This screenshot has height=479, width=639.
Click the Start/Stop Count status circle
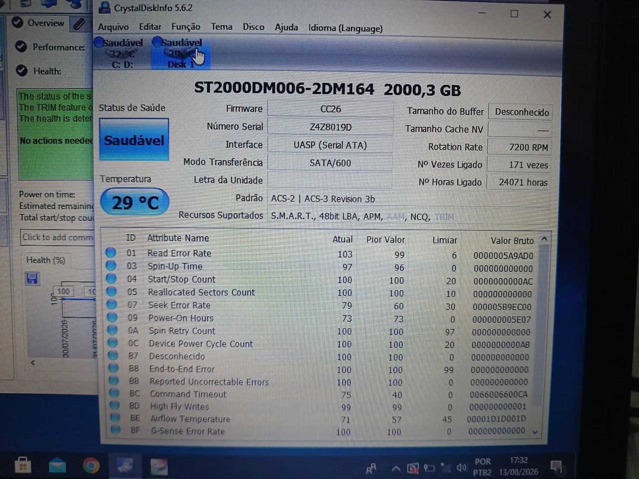111,279
